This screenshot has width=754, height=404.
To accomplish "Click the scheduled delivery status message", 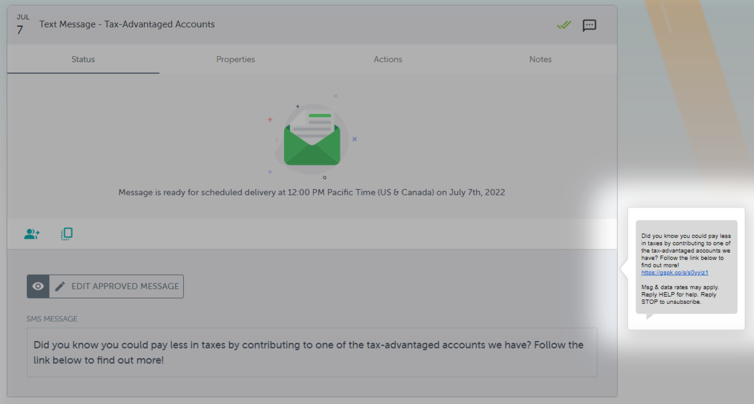I will (312, 192).
